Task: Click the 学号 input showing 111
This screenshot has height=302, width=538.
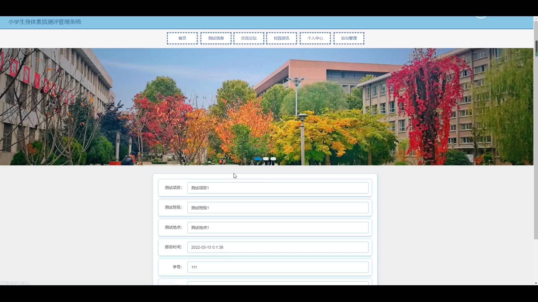Action: 278,267
